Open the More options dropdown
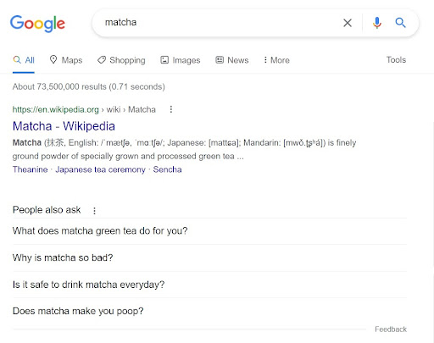This screenshot has width=434, height=343. [x=276, y=60]
